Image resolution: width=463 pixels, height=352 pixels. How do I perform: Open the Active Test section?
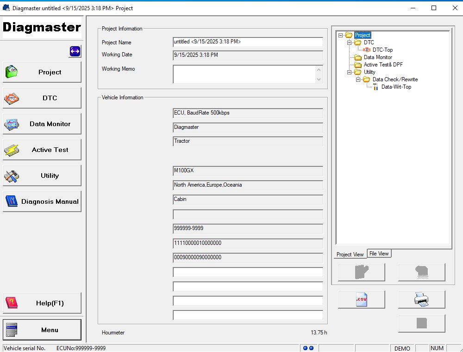pos(42,150)
